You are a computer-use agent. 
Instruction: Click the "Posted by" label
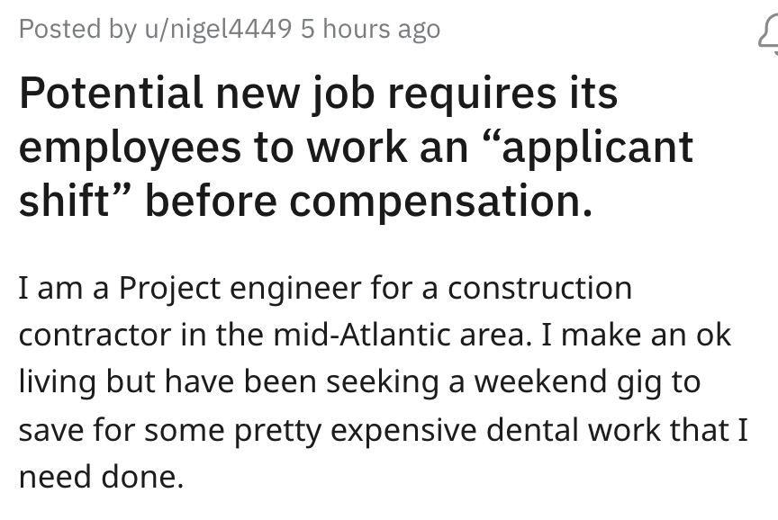(73, 29)
